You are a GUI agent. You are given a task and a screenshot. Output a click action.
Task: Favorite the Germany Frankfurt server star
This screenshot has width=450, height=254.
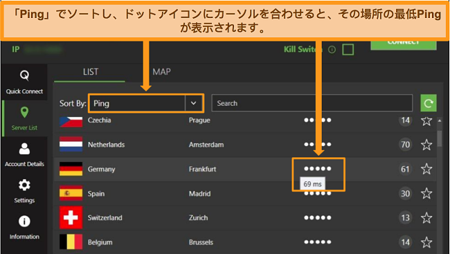point(426,169)
